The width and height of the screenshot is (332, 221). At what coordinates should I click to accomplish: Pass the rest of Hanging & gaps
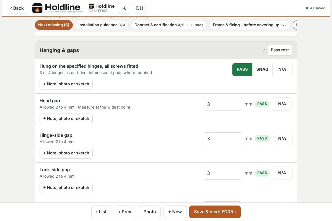[x=280, y=50]
